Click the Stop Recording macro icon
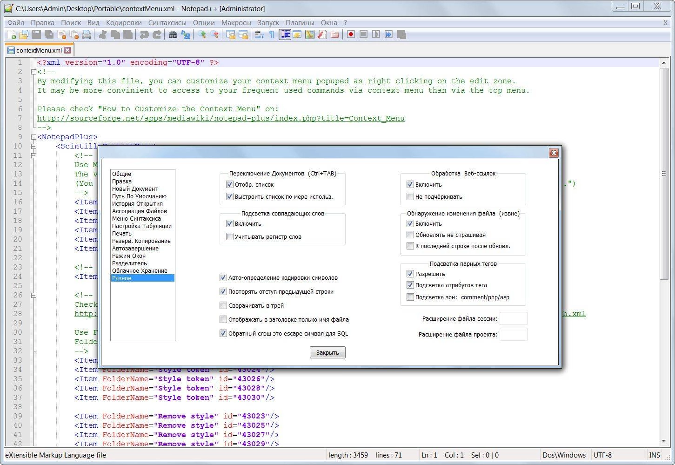The image size is (675, 465). coord(363,34)
